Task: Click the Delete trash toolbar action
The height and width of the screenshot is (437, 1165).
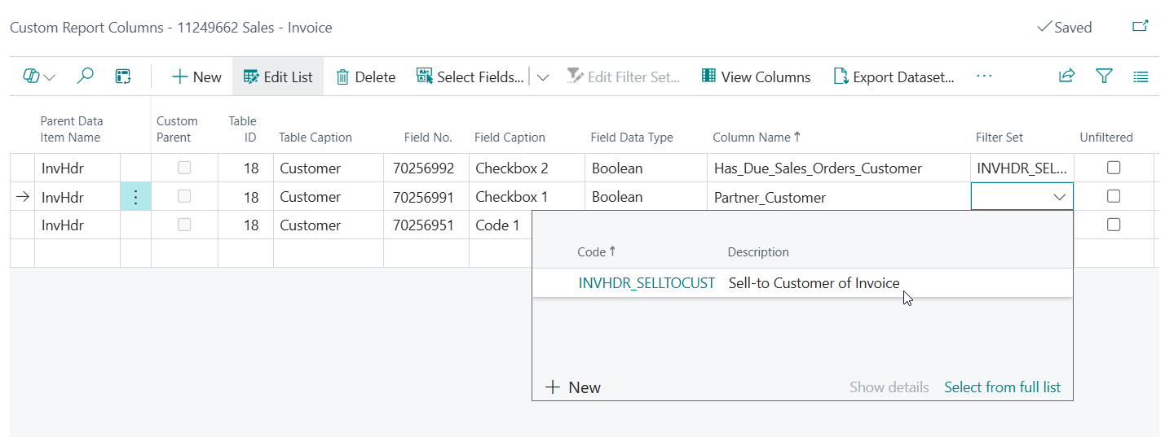Action: click(x=365, y=76)
